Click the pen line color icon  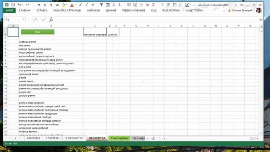pyautogui.click(x=187, y=5)
